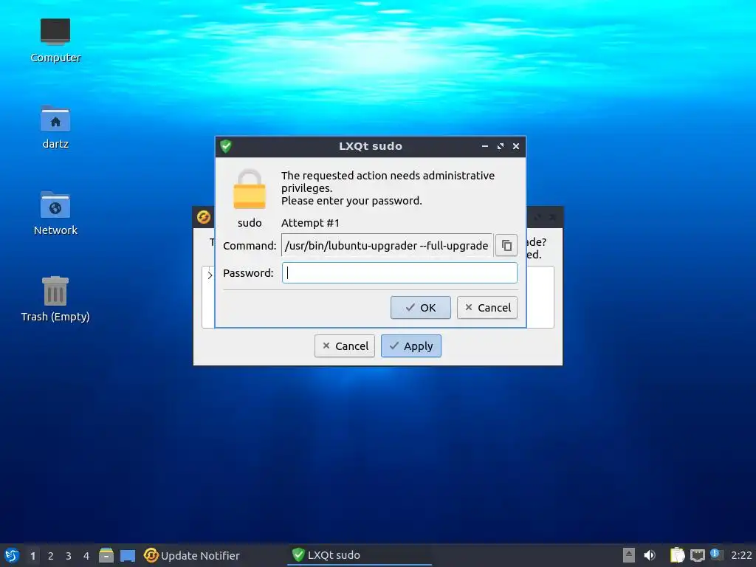756x567 pixels.
Task: Switch to workspace 3
Action: (69, 556)
